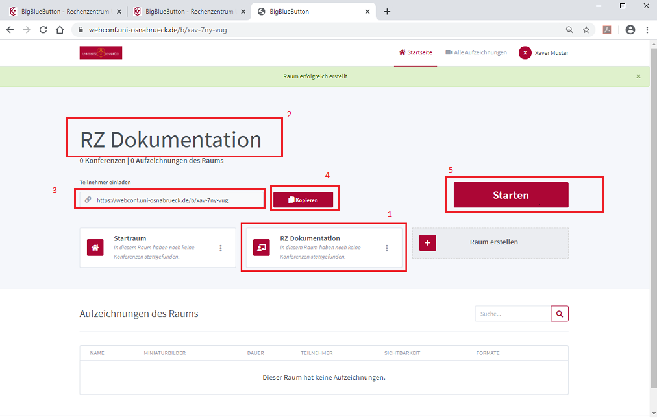Click the DAUER column header

click(x=256, y=353)
